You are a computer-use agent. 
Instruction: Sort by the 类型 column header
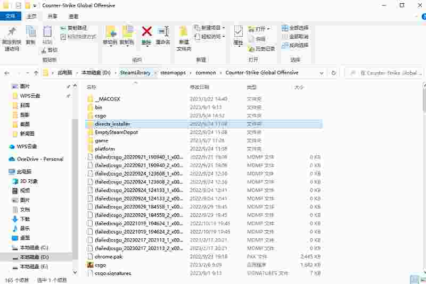coord(251,87)
